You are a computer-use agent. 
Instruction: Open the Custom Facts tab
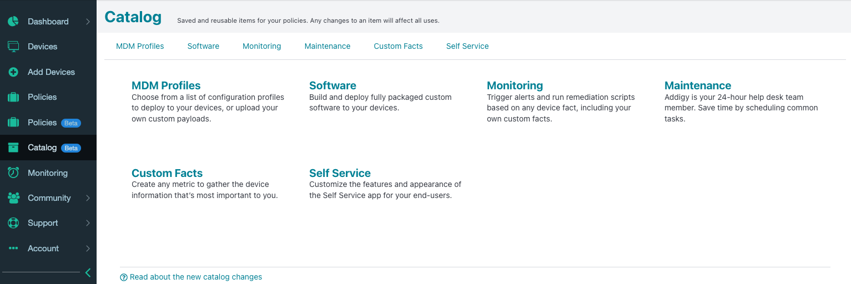click(398, 46)
